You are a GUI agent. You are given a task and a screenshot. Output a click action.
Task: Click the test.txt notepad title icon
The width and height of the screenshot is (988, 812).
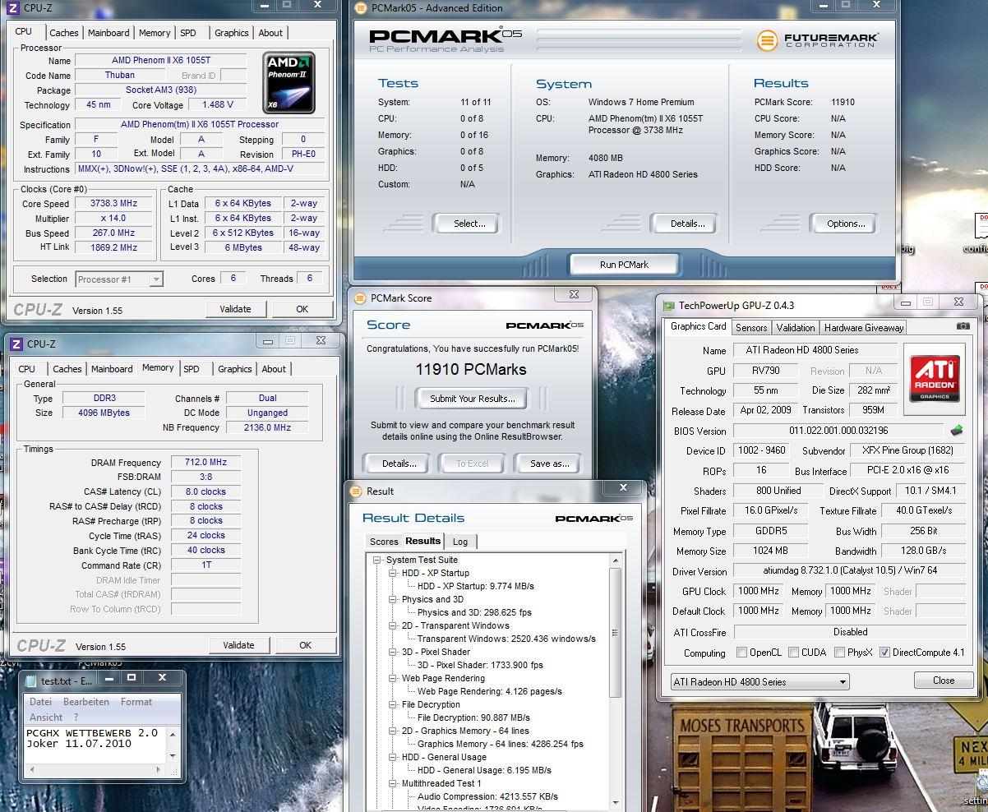coord(31,680)
